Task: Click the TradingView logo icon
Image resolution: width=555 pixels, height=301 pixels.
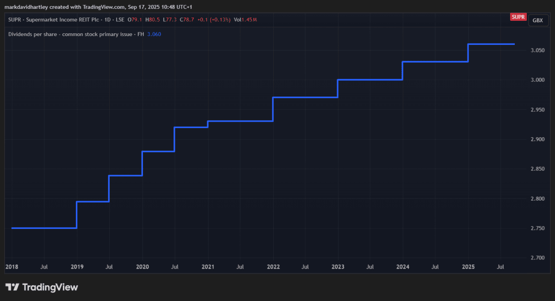Action: pos(12,287)
